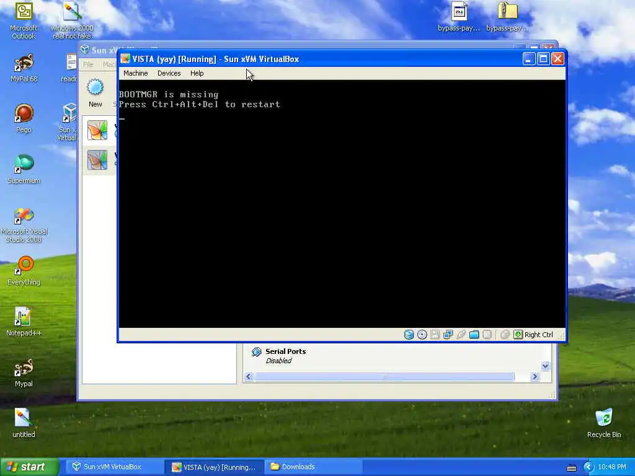
Task: Select the Sun xVM VirtualBox desktop shortcut
Action: point(68,121)
